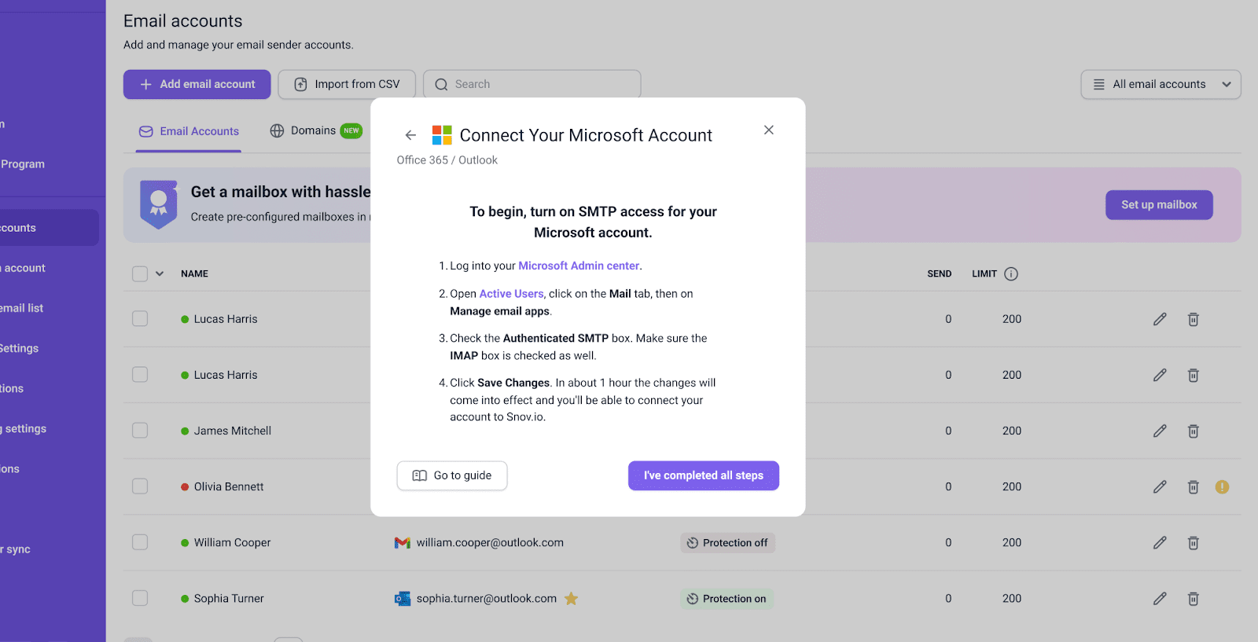Delete the James Mitchell email account

[x=1193, y=431]
